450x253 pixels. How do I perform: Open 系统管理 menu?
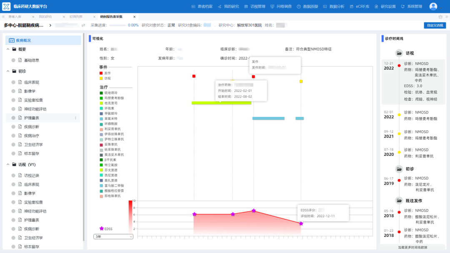412,6
